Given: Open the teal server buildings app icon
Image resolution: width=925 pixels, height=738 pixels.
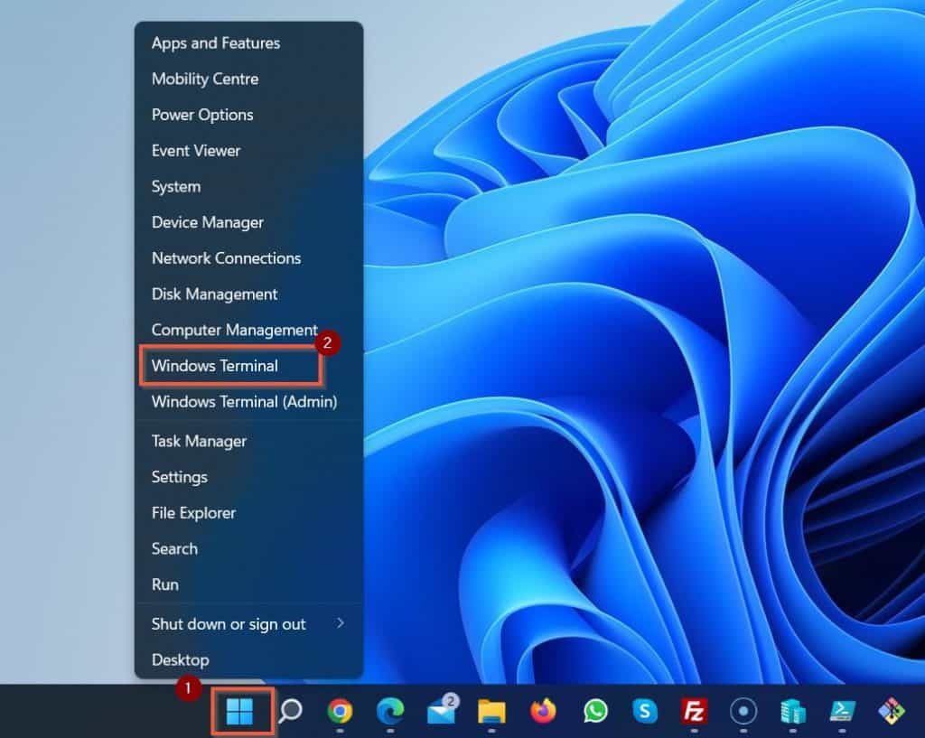Looking at the screenshot, I should pyautogui.click(x=793, y=711).
